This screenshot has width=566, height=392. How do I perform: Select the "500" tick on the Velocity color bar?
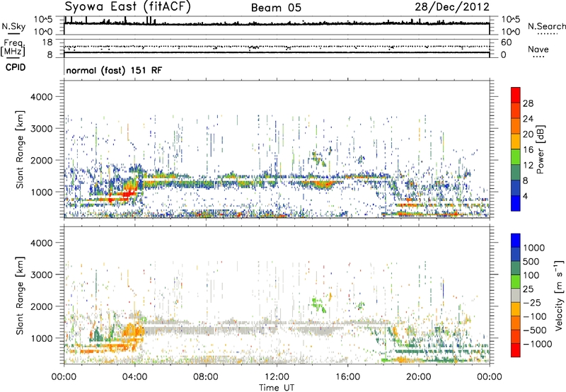pos(531,261)
